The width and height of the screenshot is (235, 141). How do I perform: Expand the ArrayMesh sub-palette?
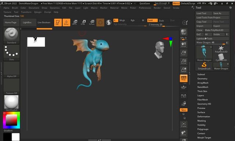pos(203,83)
